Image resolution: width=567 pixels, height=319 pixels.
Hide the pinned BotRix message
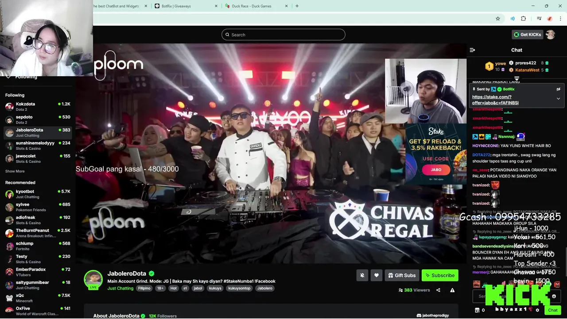coord(558,89)
